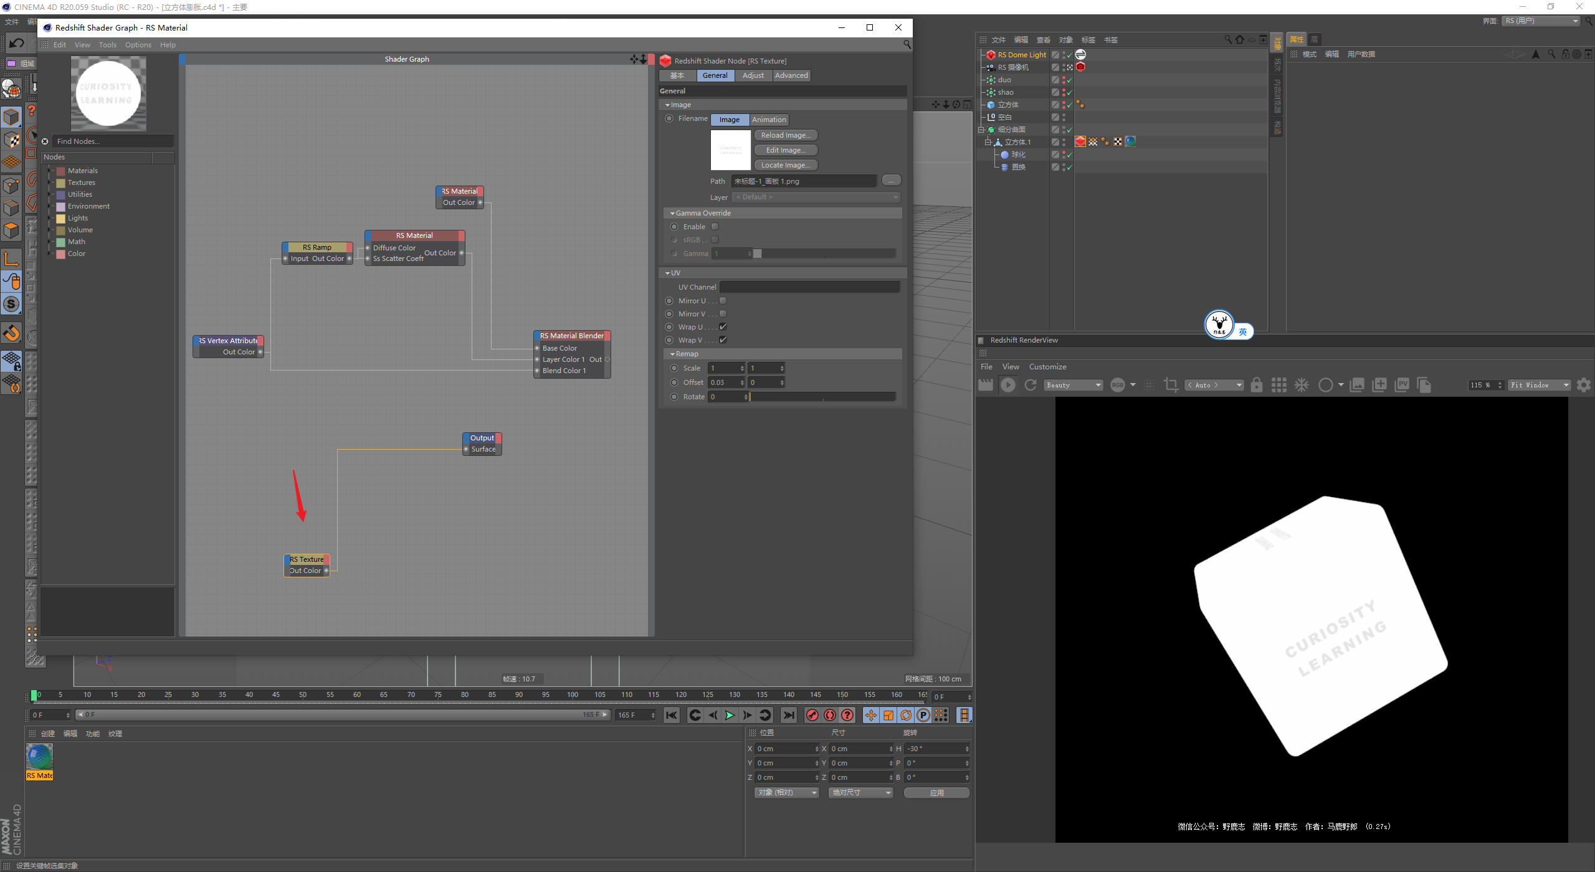
Task: Click the undo arrow icon
Action: [17, 43]
